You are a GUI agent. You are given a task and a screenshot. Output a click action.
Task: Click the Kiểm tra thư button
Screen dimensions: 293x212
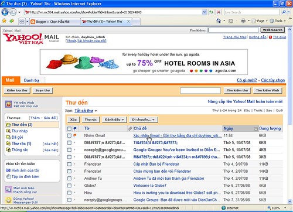click(x=17, y=90)
